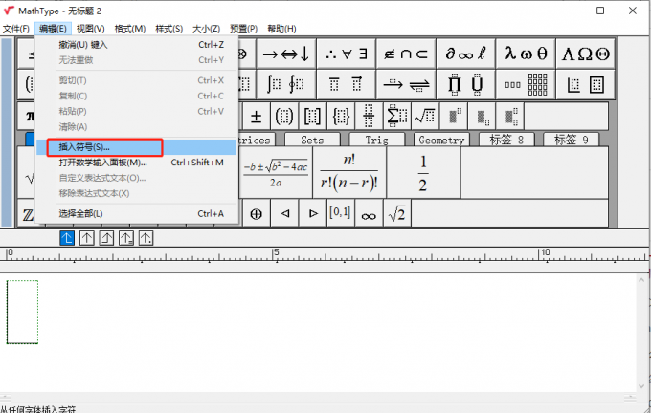Insert the plus-minus symbol
The height and width of the screenshot is (413, 651).
point(256,117)
